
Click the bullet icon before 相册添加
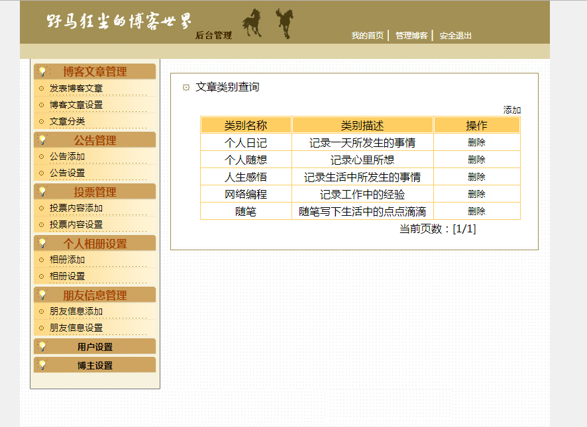pyautogui.click(x=42, y=260)
